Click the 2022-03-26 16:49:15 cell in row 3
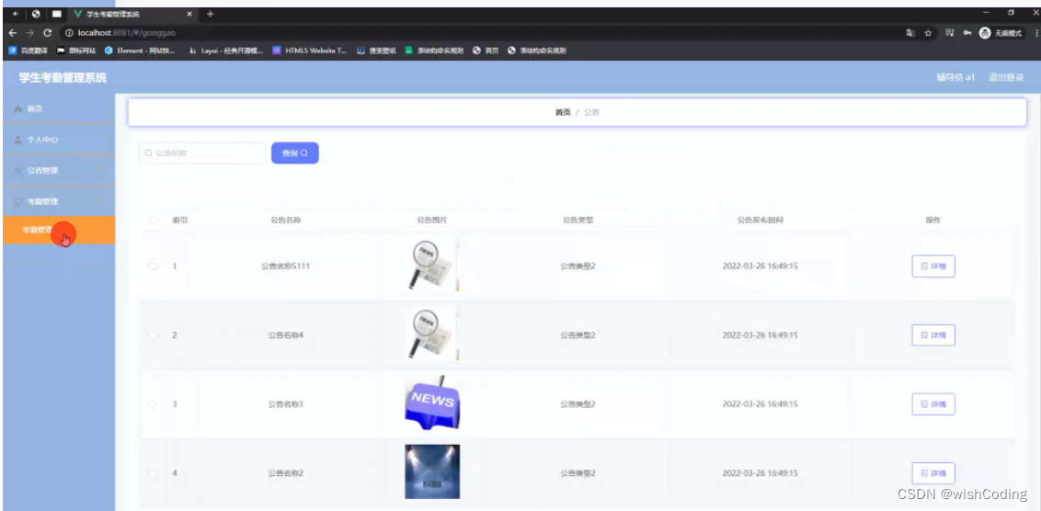The height and width of the screenshot is (511, 1041). click(x=761, y=404)
